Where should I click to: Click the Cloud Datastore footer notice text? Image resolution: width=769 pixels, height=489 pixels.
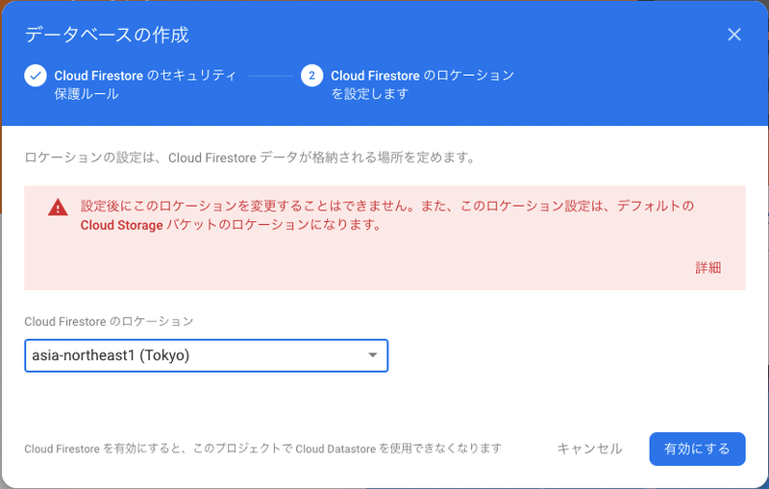point(262,449)
